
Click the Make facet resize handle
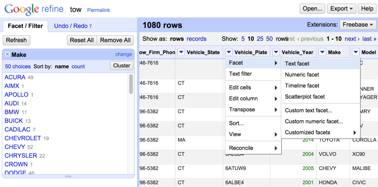pos(68,176)
